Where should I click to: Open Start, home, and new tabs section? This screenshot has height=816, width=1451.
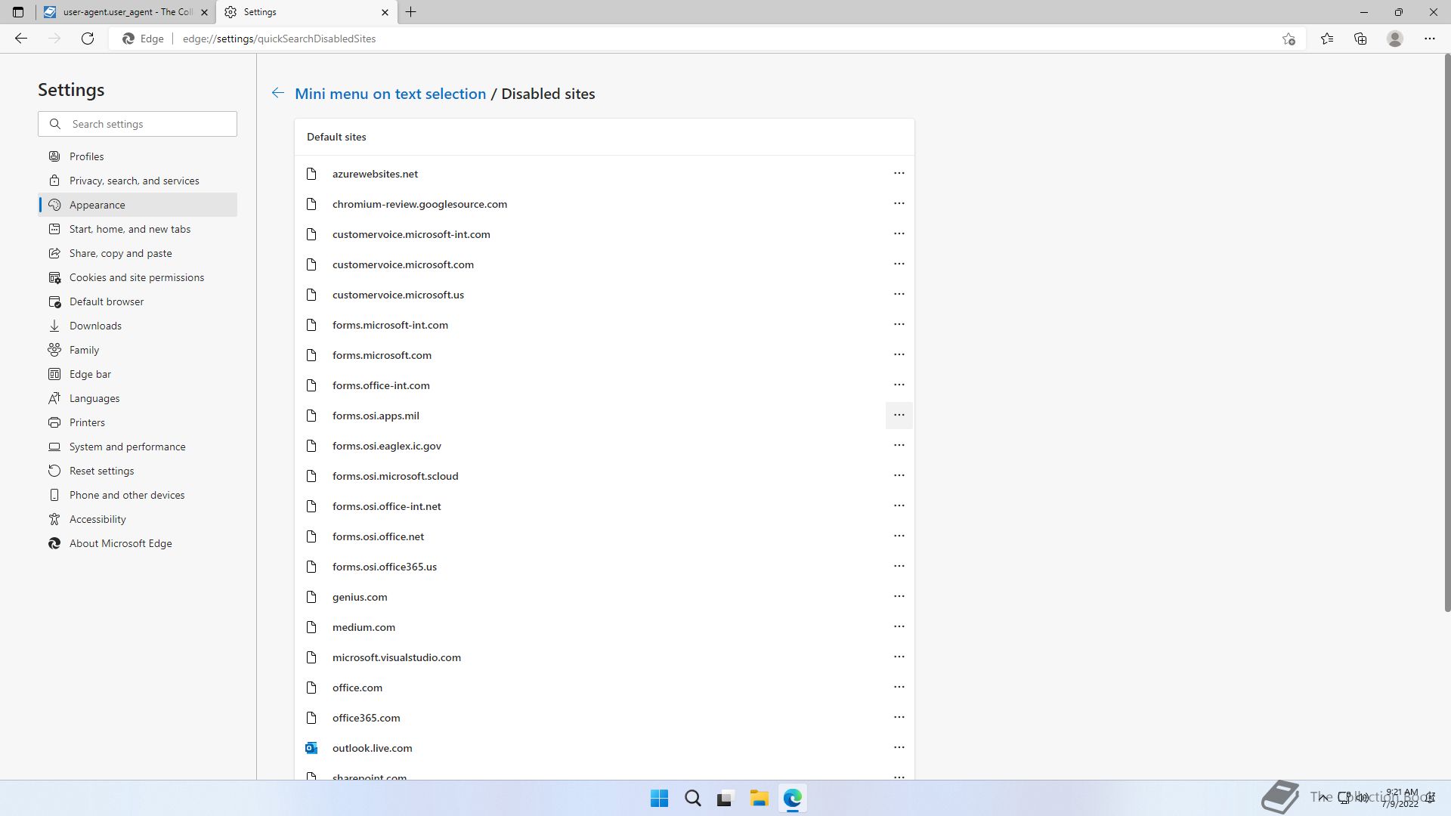click(138, 229)
